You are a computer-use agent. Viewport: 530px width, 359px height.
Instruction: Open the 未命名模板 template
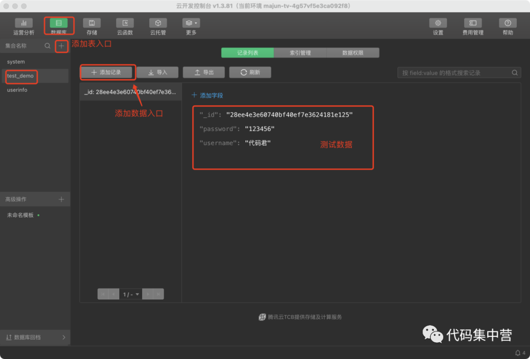(x=20, y=215)
